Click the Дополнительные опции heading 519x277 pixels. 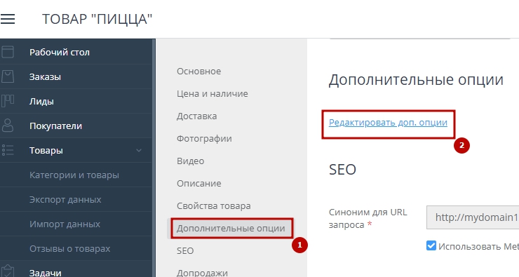(x=416, y=80)
